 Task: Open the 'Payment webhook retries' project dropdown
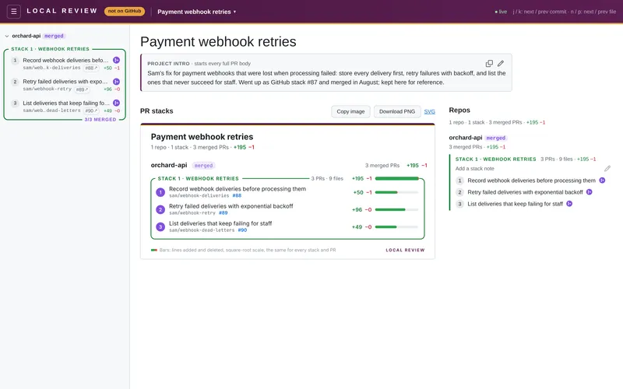click(x=197, y=12)
